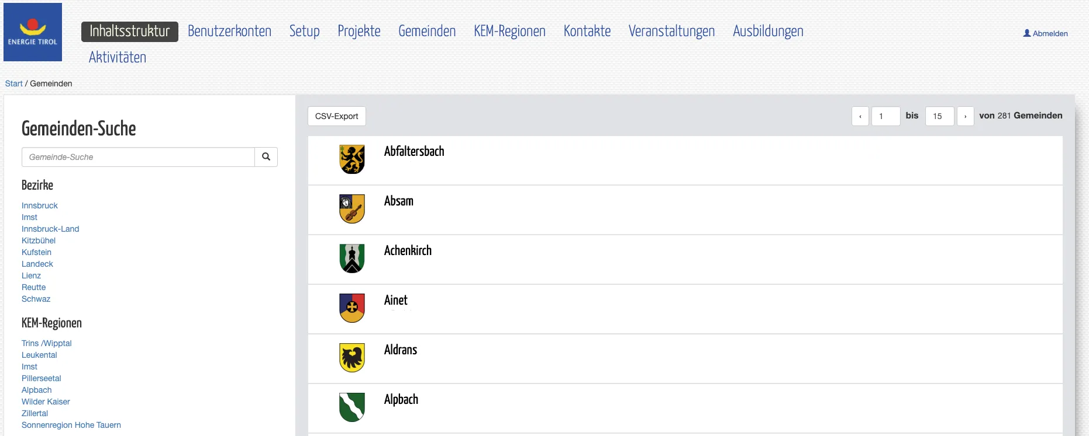Select the Achenkirch coat of arms

[x=352, y=259]
